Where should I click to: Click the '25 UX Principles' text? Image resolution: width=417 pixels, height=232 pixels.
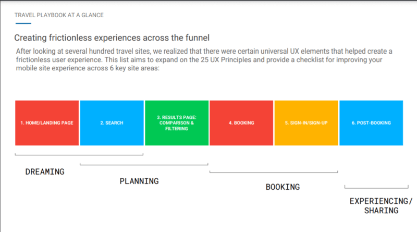[x=226, y=59]
